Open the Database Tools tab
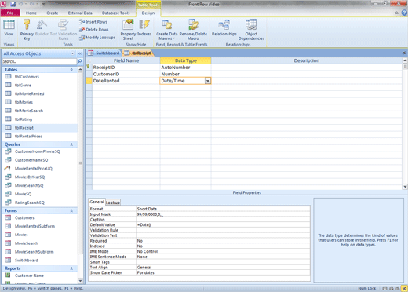Viewport: 408px width, 292px height. [115, 13]
